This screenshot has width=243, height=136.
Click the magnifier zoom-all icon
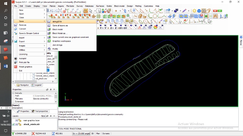tap(60, 11)
